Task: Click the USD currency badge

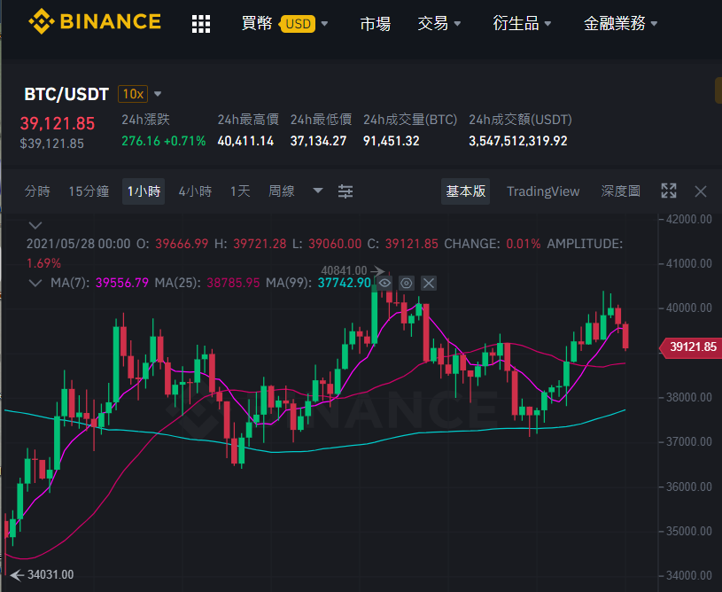Action: tap(298, 24)
